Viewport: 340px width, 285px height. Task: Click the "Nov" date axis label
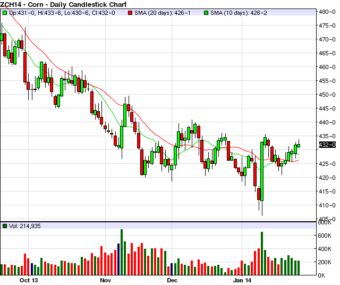[x=105, y=280]
